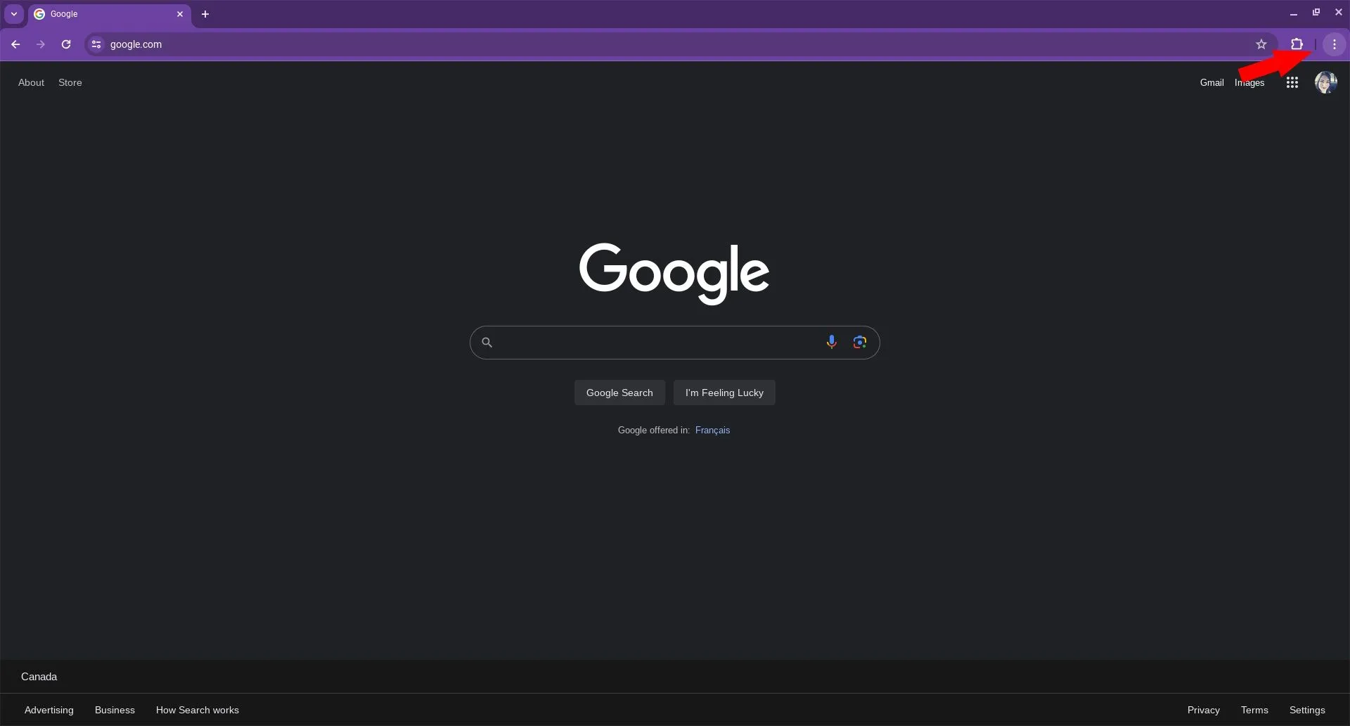
Task: Go back using the back arrow
Action: coord(15,44)
